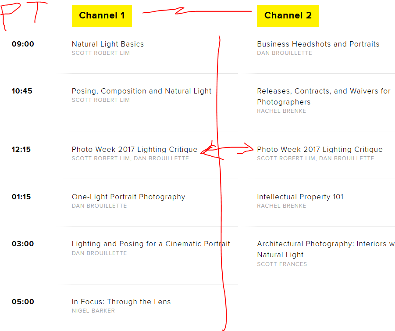
Task: Open Channel 2 Photo Week 2017 Lighting Critique
Action: click(320, 149)
